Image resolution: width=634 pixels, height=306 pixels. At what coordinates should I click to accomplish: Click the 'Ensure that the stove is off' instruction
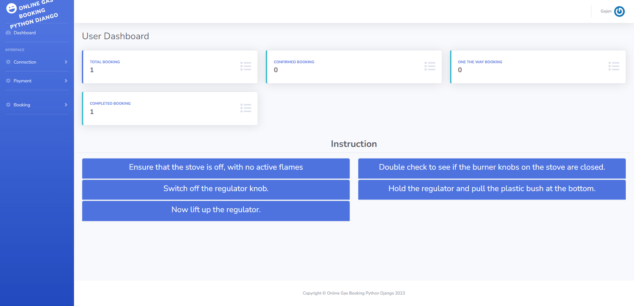(x=216, y=168)
